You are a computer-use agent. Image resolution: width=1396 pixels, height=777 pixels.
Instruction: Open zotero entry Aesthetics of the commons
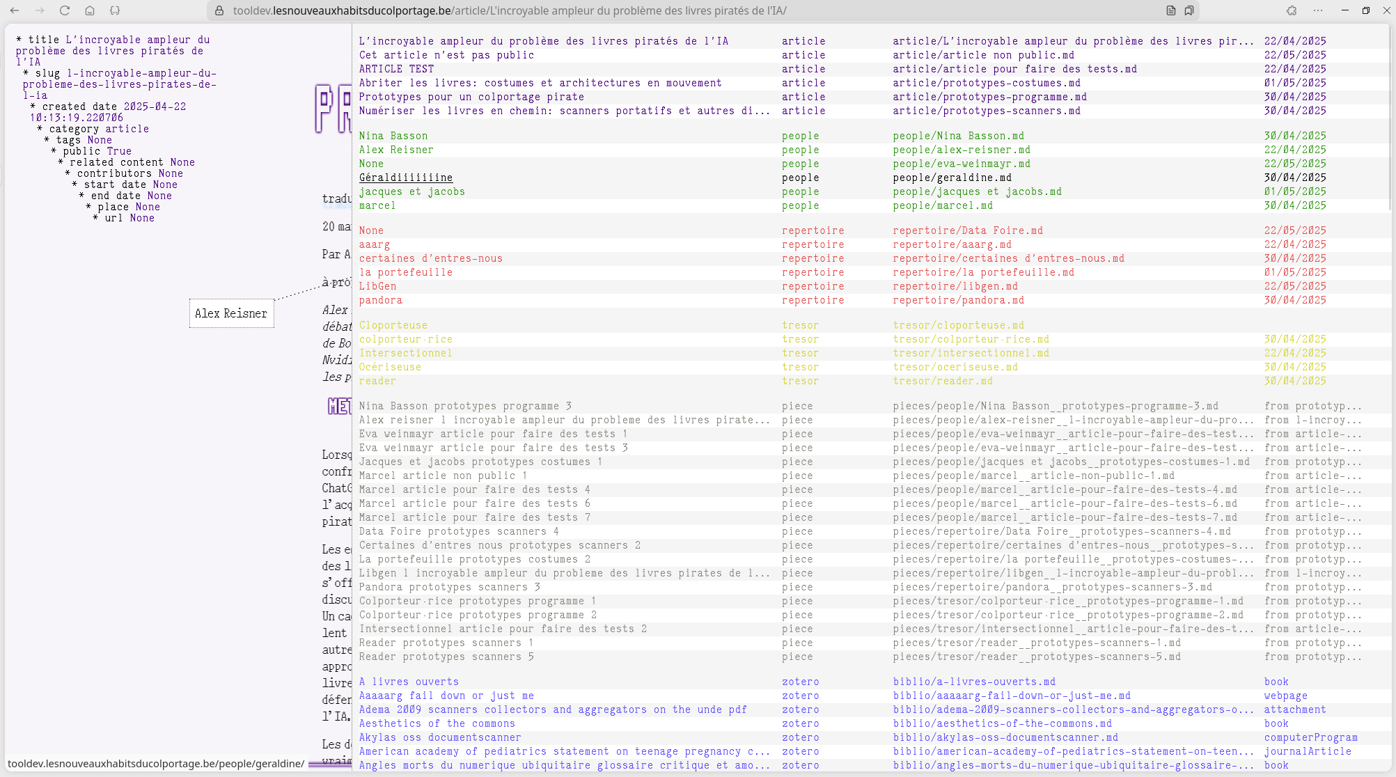coord(437,723)
